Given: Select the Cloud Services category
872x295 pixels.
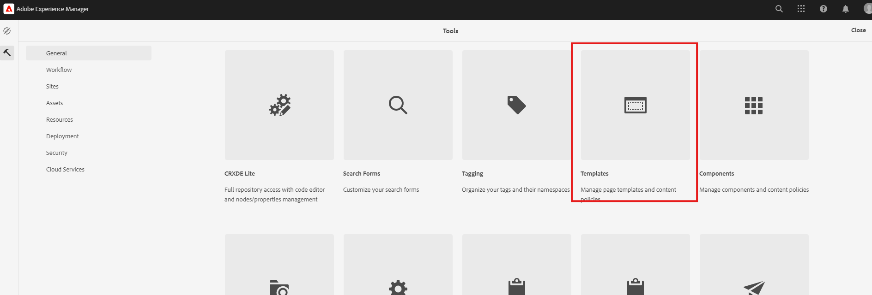Looking at the screenshot, I should 65,169.
